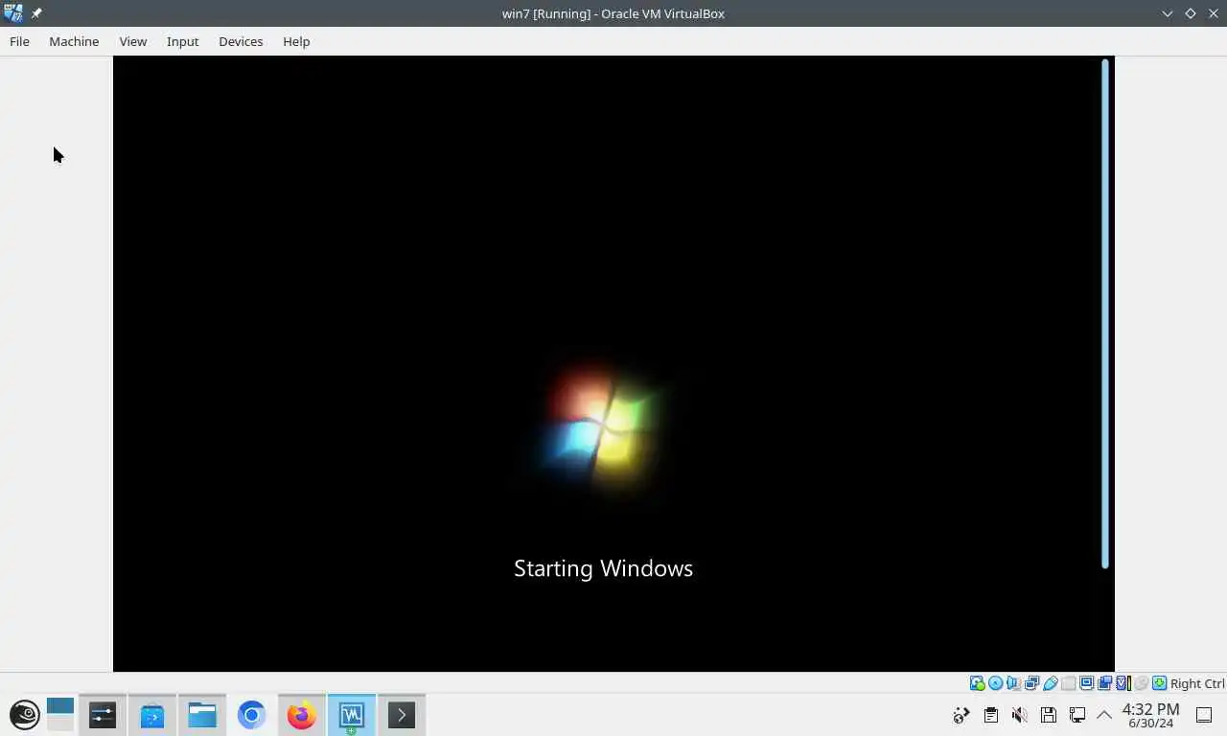Select the VirtualBox taskbar entry
Viewport: 1227px width, 736px height.
(x=352, y=715)
